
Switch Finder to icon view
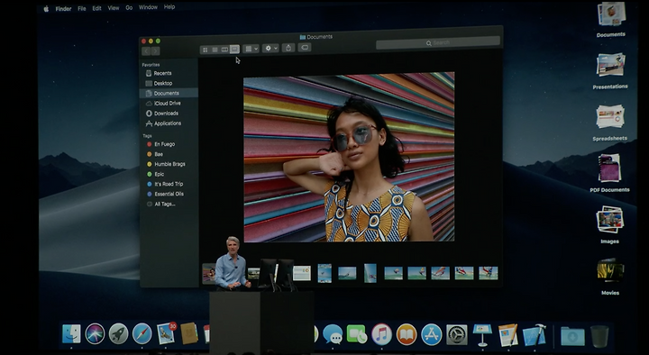205,50
